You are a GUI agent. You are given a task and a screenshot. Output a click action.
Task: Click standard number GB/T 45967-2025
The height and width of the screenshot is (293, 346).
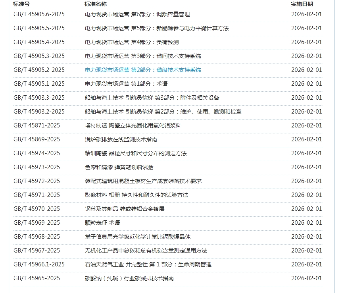(x=37, y=251)
